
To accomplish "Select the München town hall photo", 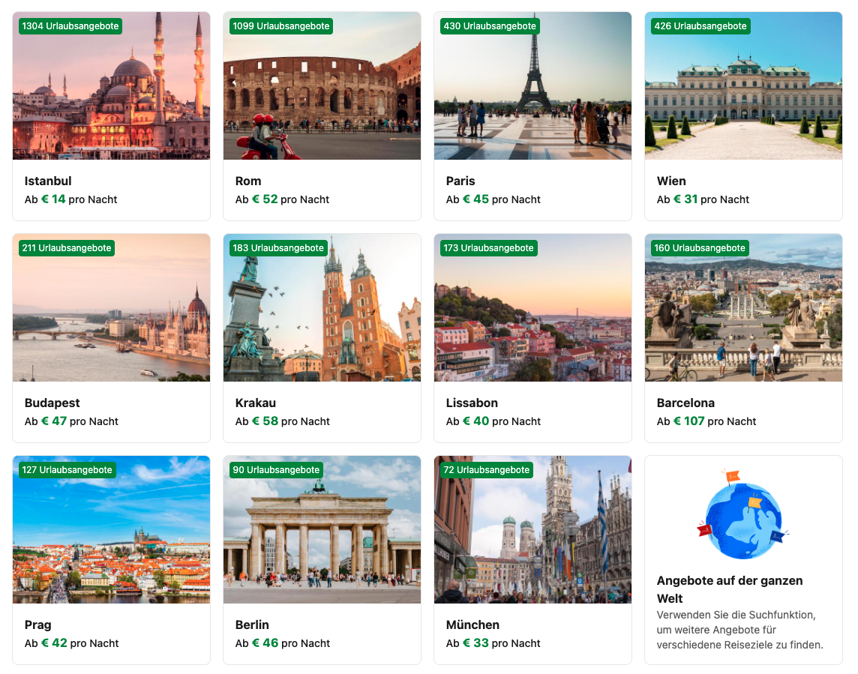I will [x=532, y=529].
